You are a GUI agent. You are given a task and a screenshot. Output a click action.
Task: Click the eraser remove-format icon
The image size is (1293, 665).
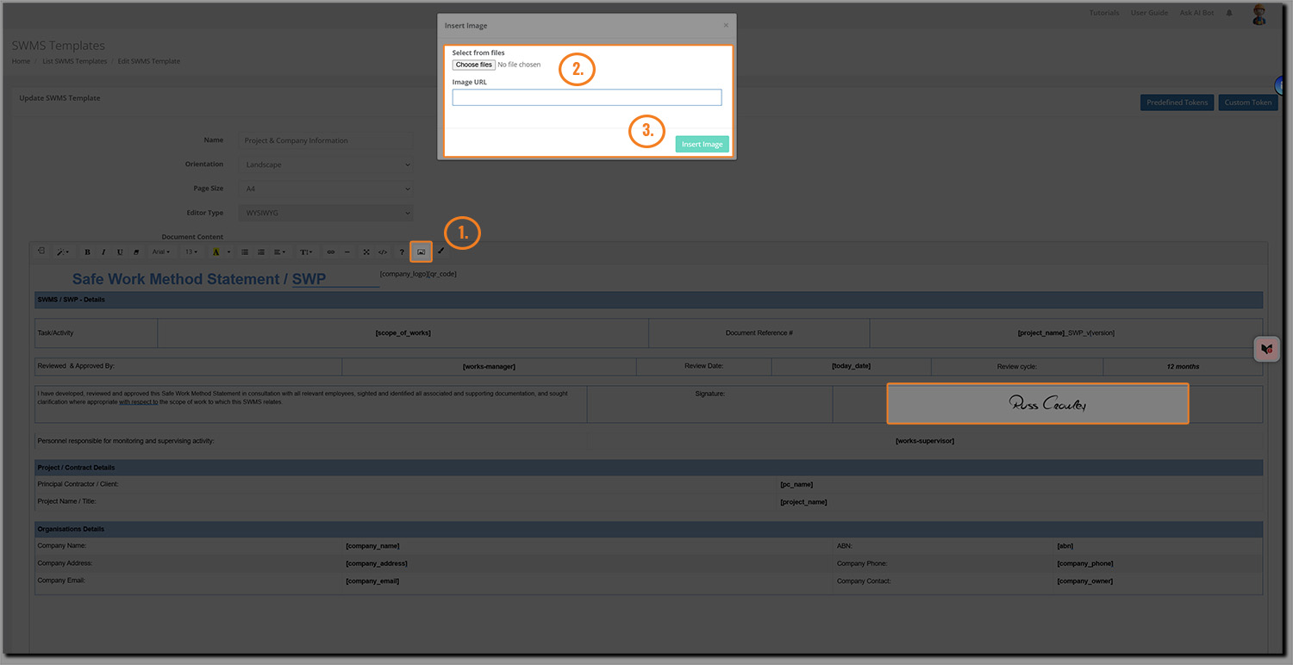click(x=136, y=252)
